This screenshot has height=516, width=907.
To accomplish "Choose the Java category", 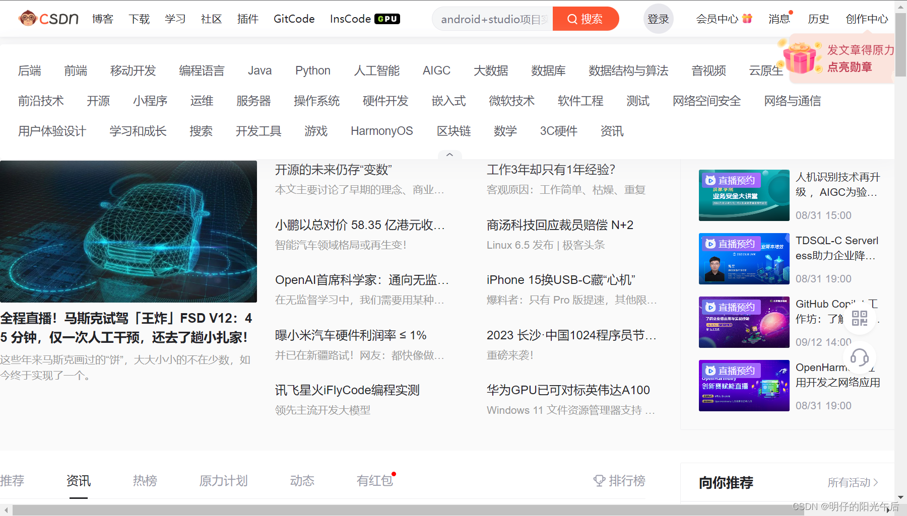I will 260,70.
